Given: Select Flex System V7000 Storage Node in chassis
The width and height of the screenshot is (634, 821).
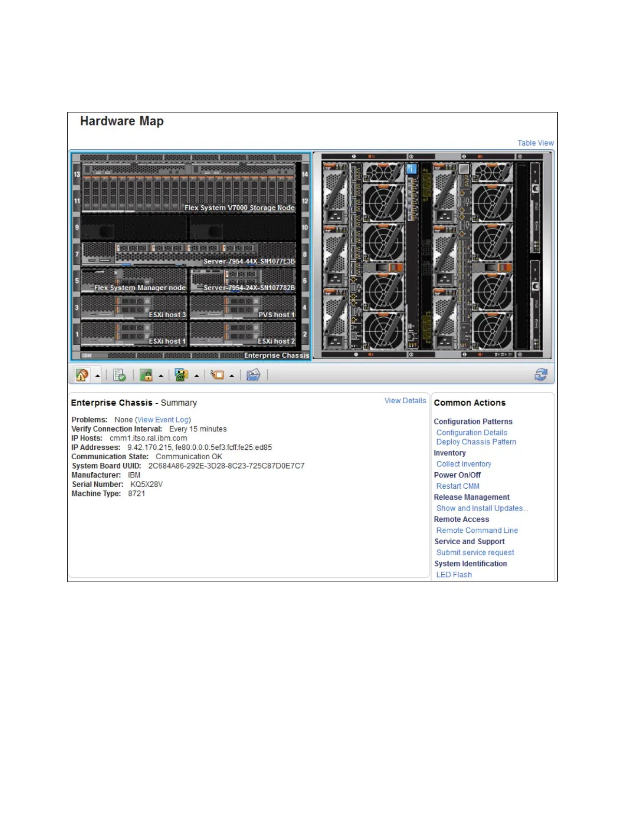Looking at the screenshot, I should tap(189, 188).
